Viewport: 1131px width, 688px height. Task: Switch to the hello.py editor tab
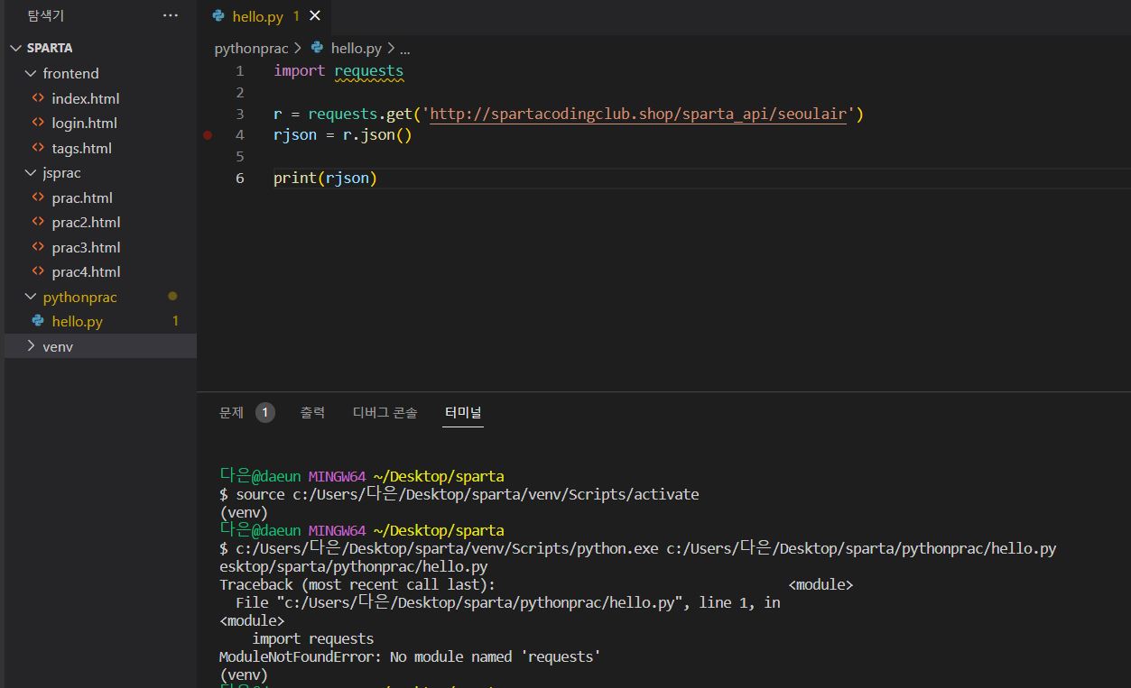[265, 15]
